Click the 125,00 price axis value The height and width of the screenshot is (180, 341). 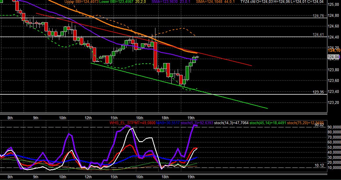point(334,5)
